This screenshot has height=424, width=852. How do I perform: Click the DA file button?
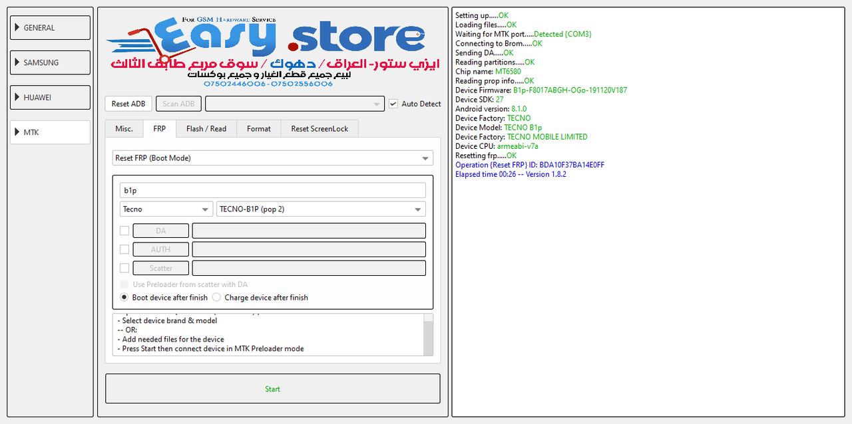pyautogui.click(x=160, y=231)
